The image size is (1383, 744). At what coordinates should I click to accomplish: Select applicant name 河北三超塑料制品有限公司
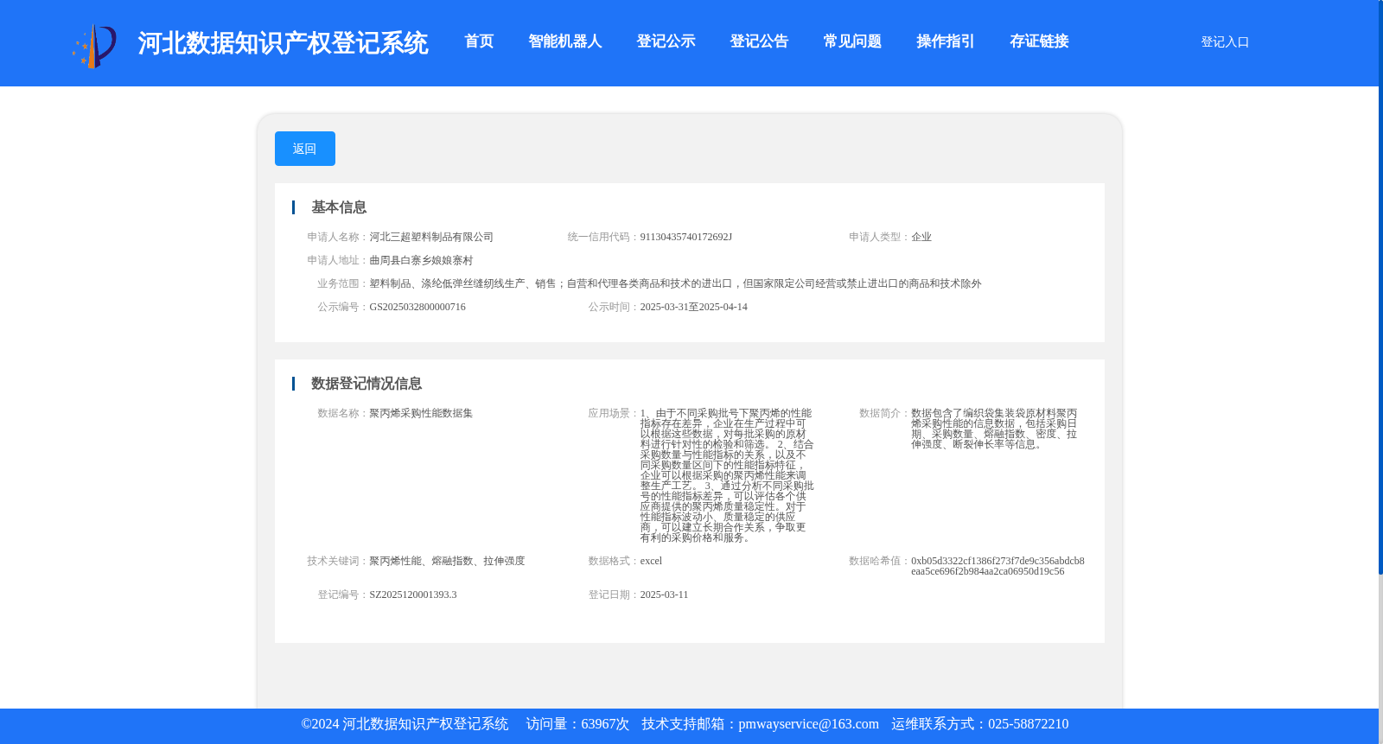click(431, 237)
